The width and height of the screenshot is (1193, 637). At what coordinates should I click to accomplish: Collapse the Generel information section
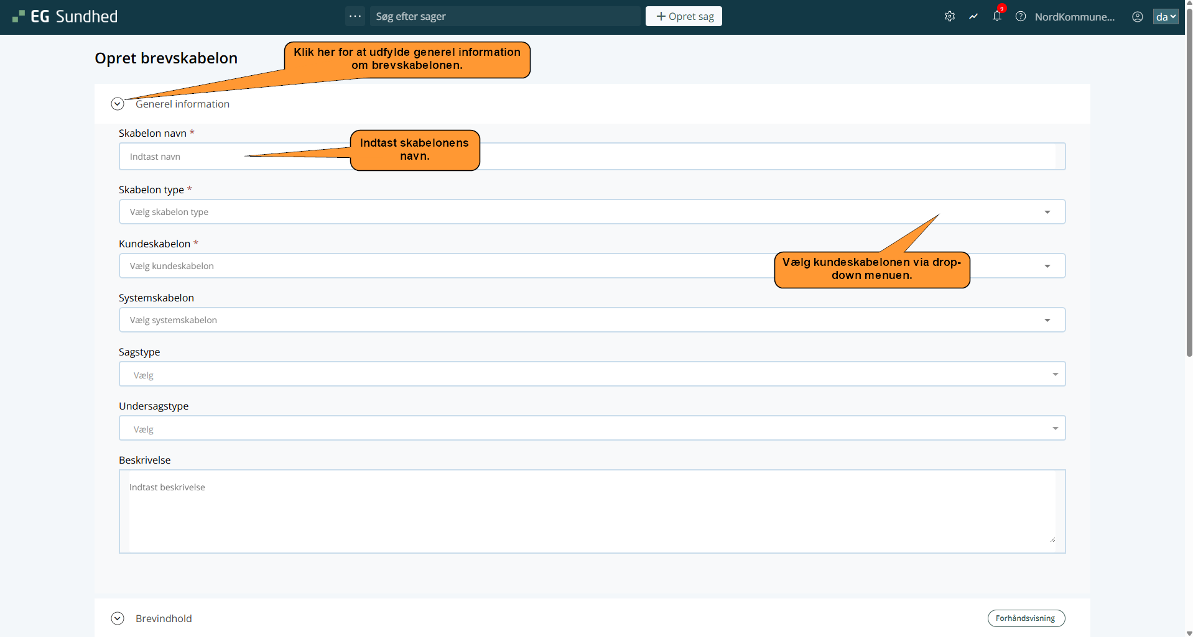118,104
